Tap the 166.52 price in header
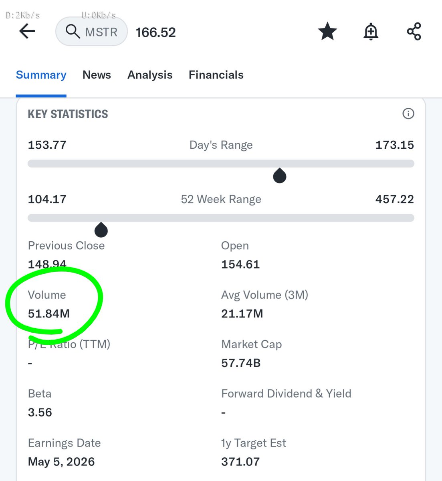Screen dimensions: 442x481 155,32
